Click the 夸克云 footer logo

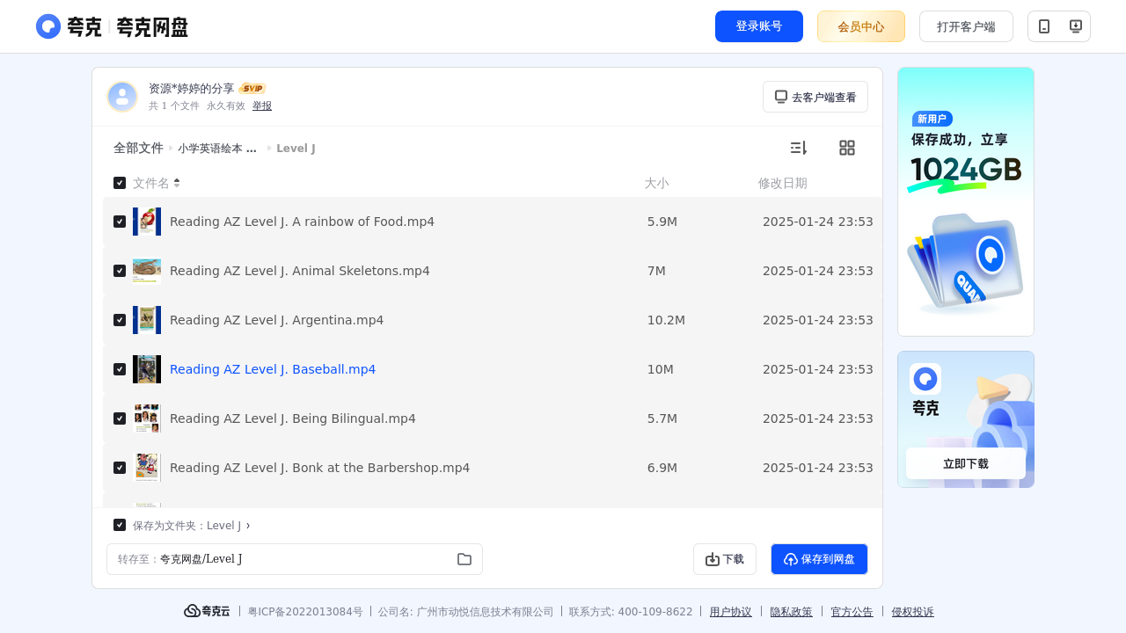pos(207,611)
